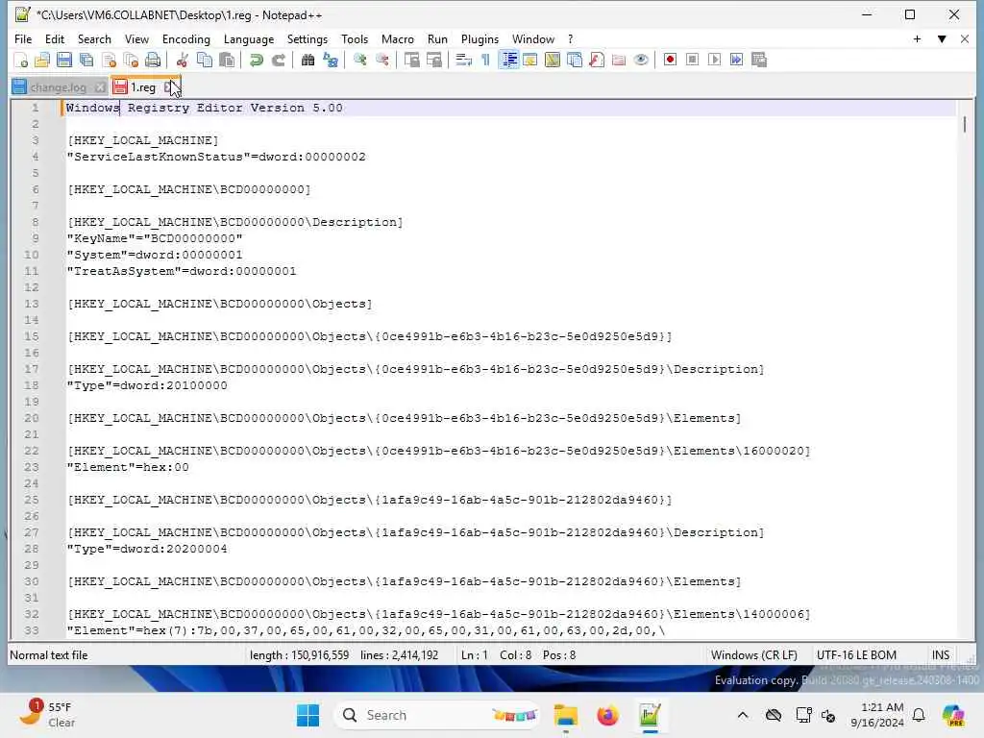Create a new file with the New icon
The width and height of the screenshot is (984, 738).
pyautogui.click(x=21, y=60)
